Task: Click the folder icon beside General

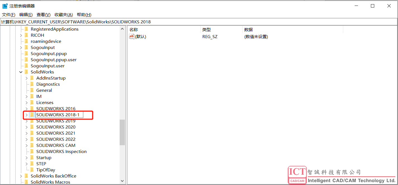Action: (32, 90)
